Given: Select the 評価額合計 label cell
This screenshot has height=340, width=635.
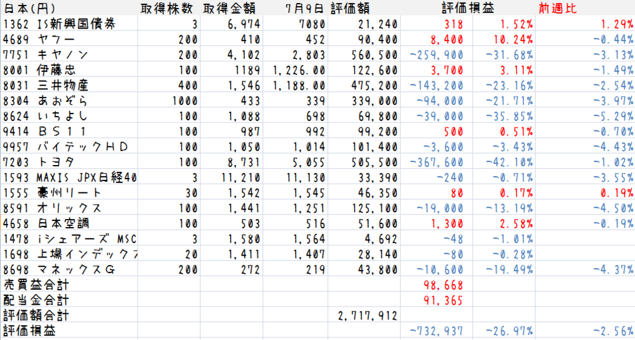Looking at the screenshot, I should [x=35, y=316].
